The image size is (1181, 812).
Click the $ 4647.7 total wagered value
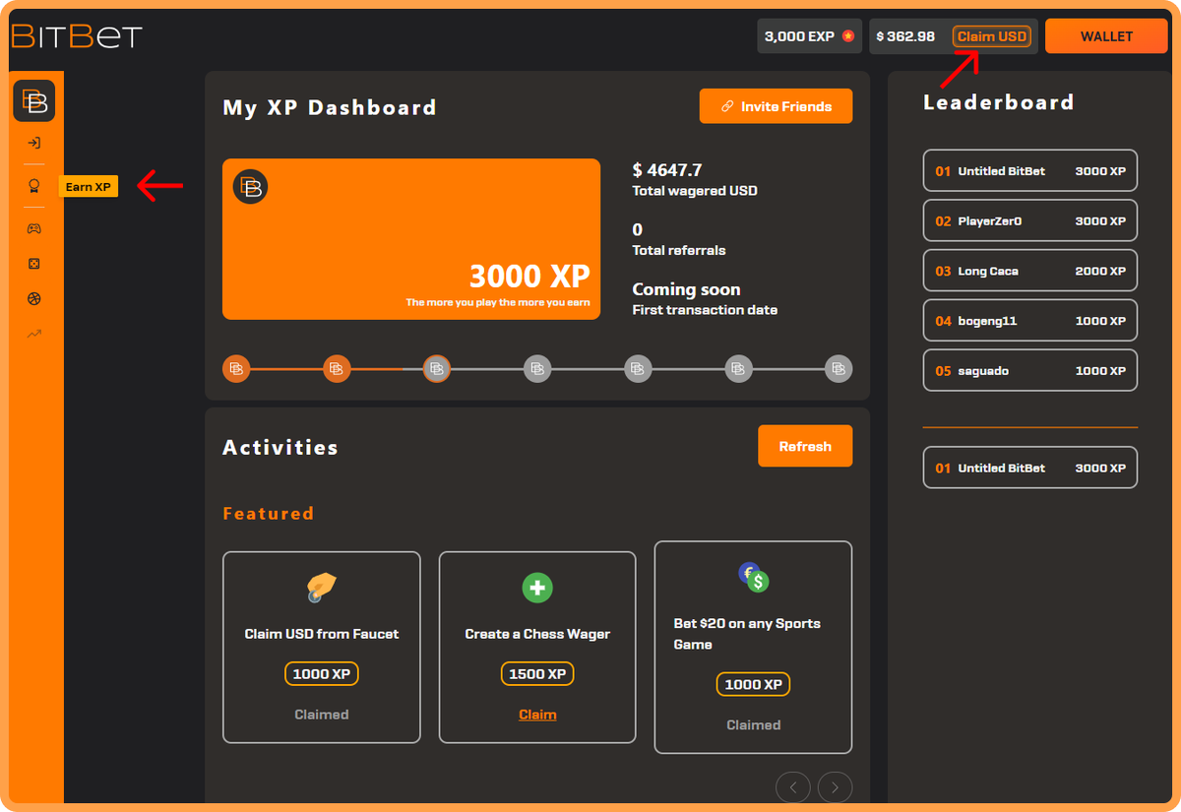click(667, 170)
